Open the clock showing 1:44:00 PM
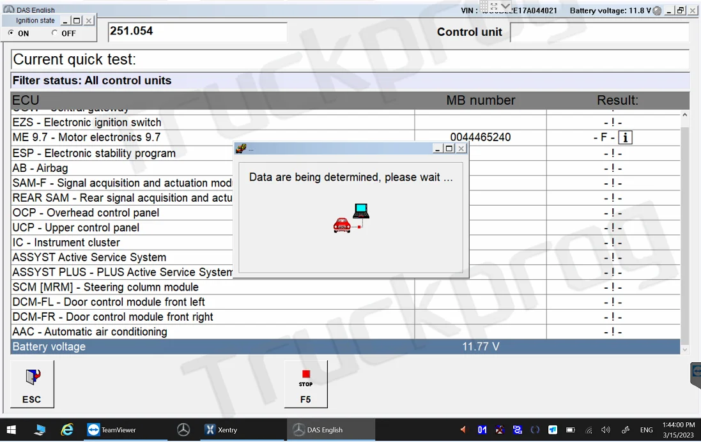The width and height of the screenshot is (701, 442). pos(678,430)
